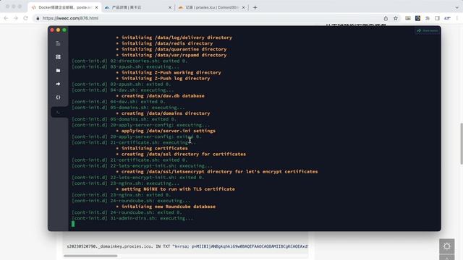Open the snippets curly-braces icon in sidebar

(x=58, y=97)
